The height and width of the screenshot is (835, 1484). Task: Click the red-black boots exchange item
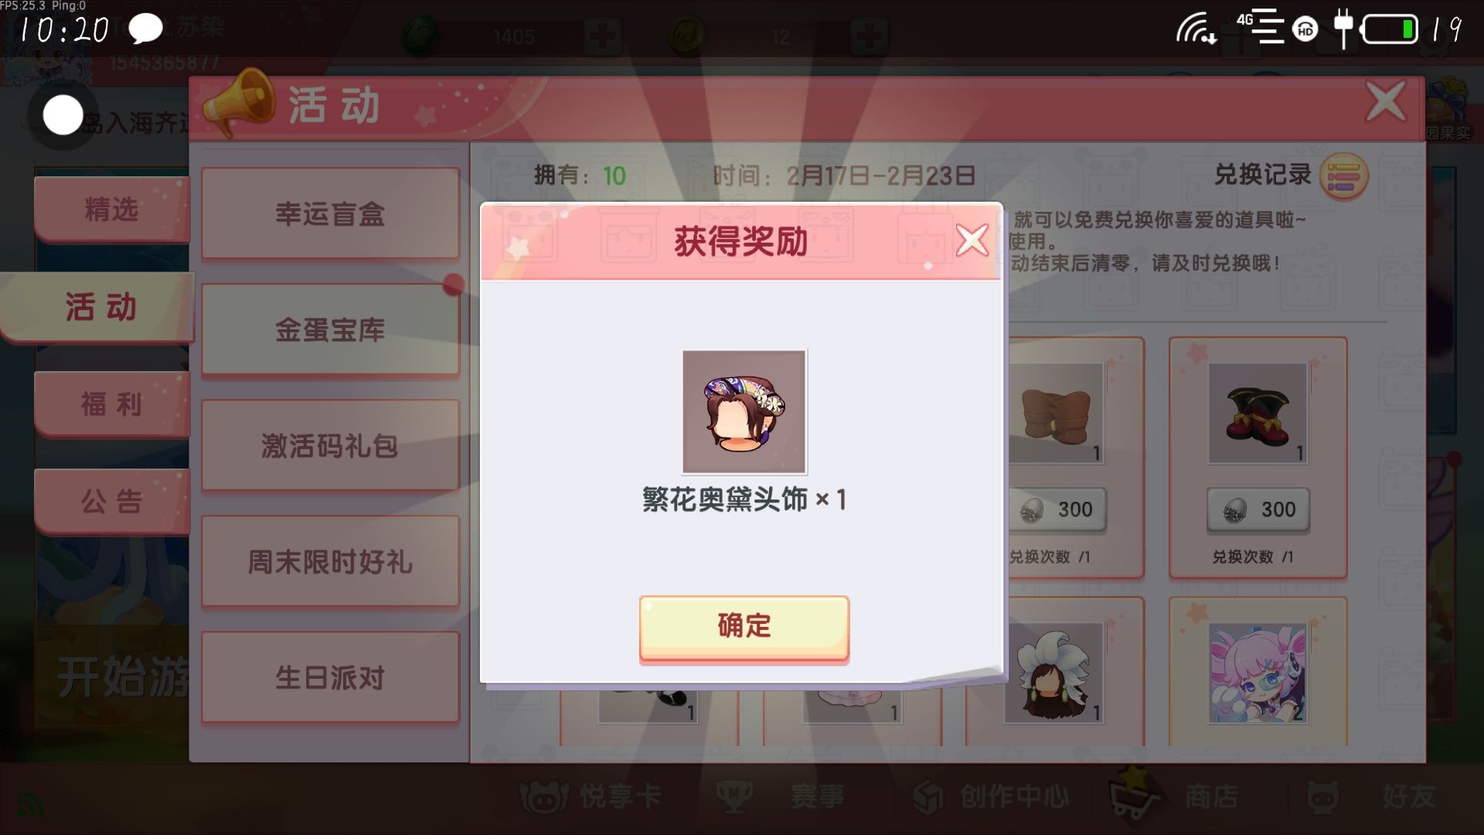coord(1258,413)
